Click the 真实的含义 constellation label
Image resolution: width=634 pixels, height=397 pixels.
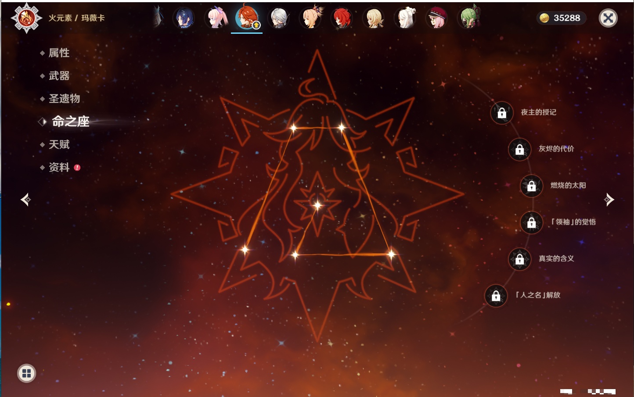click(556, 258)
